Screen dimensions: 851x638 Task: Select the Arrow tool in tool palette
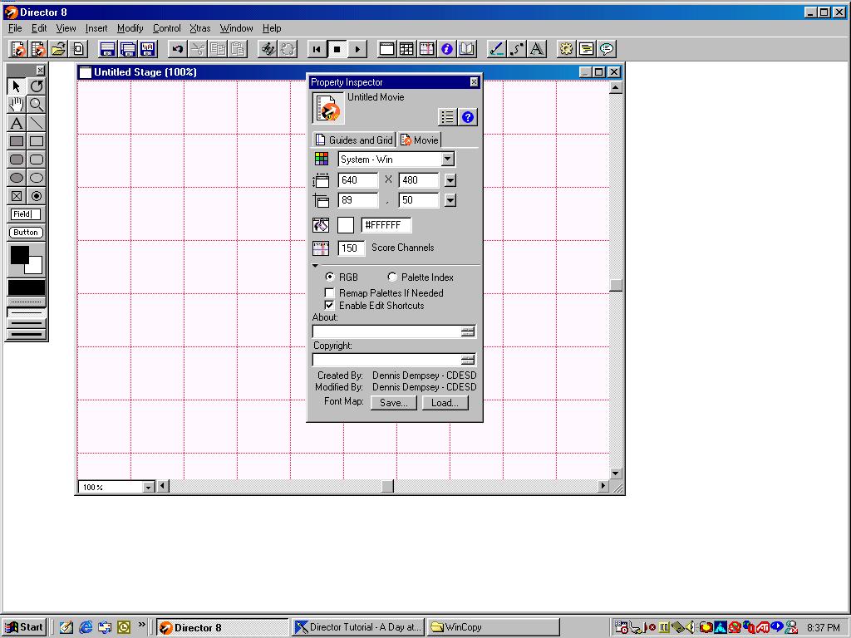pyautogui.click(x=17, y=86)
